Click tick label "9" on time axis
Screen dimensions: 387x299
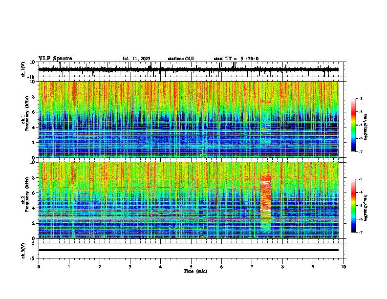(313, 267)
